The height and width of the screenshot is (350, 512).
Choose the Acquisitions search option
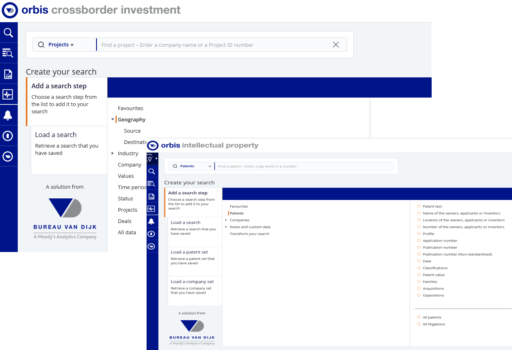point(433,289)
